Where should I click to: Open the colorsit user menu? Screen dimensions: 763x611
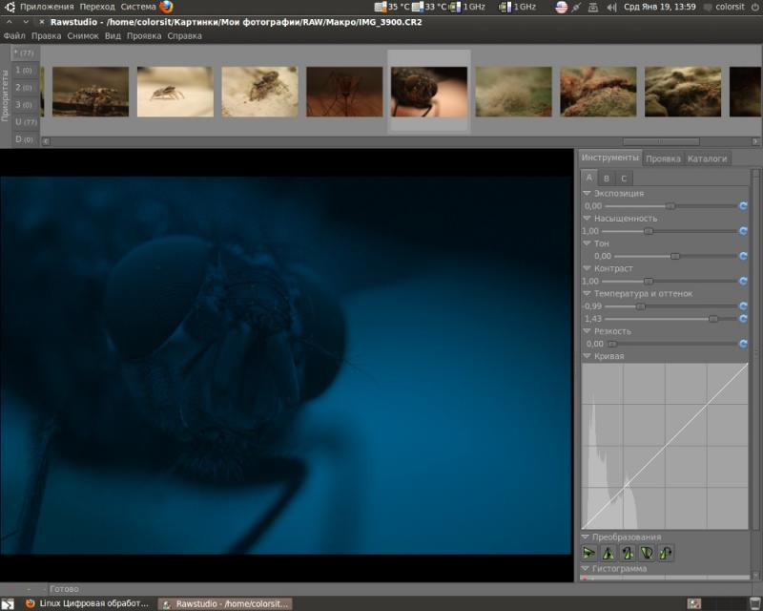[724, 7]
